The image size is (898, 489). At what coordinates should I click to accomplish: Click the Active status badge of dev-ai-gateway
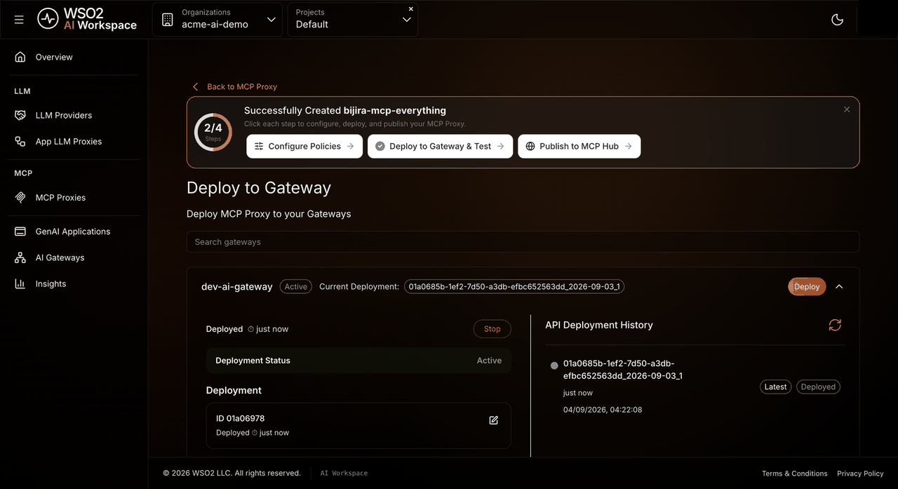point(296,286)
